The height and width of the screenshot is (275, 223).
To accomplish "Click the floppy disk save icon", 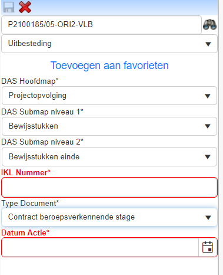I will point(9,7).
